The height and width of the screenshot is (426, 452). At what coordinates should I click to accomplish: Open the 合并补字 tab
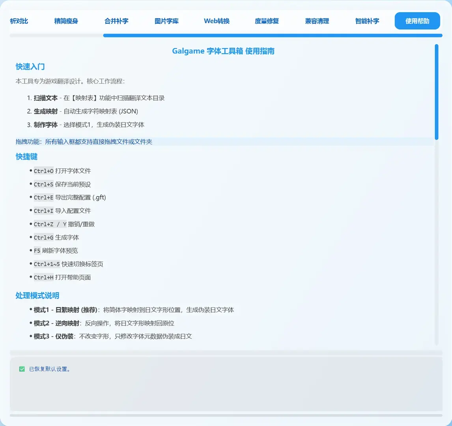[x=116, y=21]
